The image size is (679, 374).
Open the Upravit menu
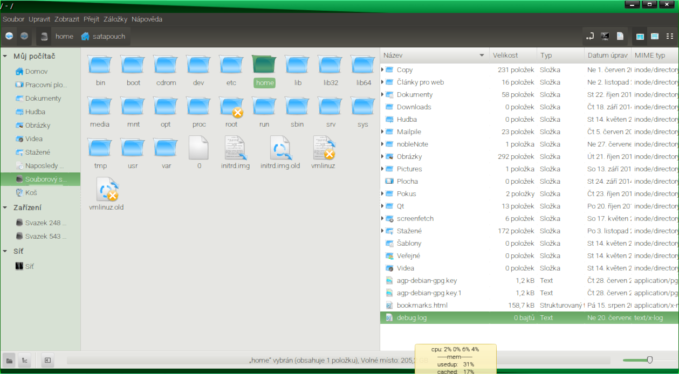pyautogui.click(x=39, y=19)
